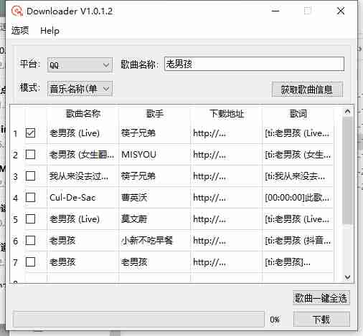The height and width of the screenshot is (336, 363).
Task: Click the Downloader app logo icon
Action: pyautogui.click(x=16, y=11)
